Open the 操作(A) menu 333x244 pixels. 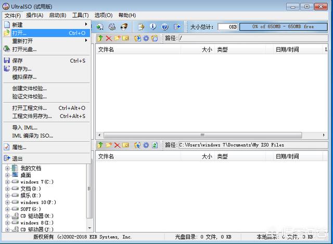coord(35,15)
